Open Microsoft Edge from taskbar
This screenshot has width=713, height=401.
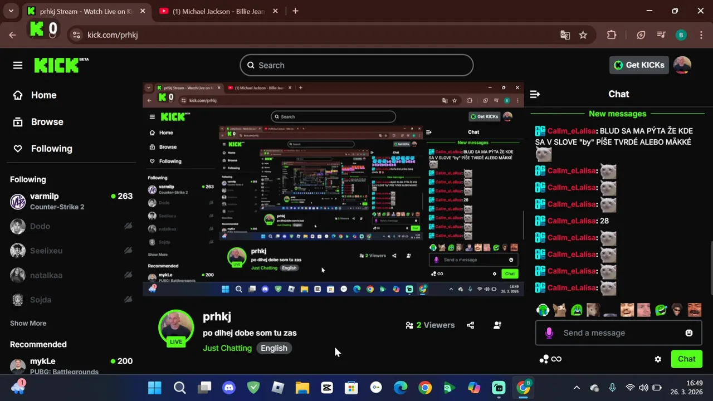click(401, 388)
